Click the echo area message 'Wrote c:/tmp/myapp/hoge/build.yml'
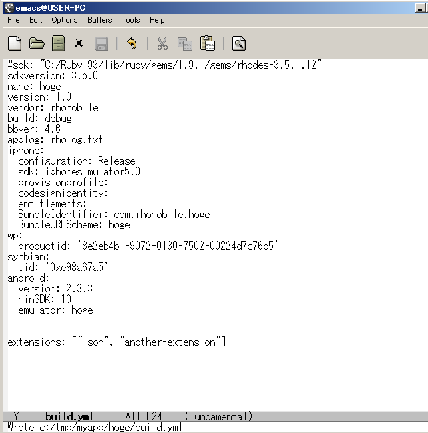 pos(95,427)
